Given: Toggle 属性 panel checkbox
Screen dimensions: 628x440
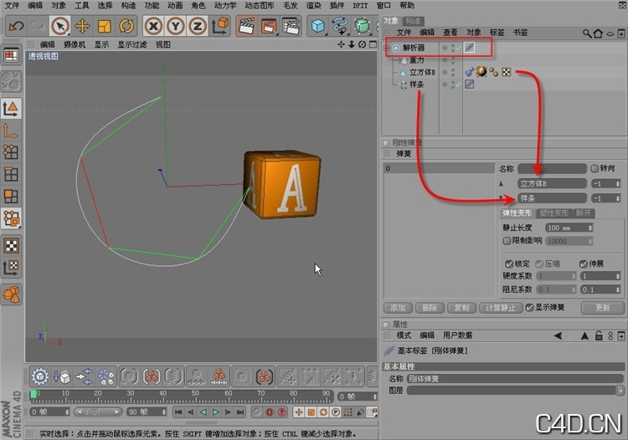Looking at the screenshot, I should coord(386,325).
